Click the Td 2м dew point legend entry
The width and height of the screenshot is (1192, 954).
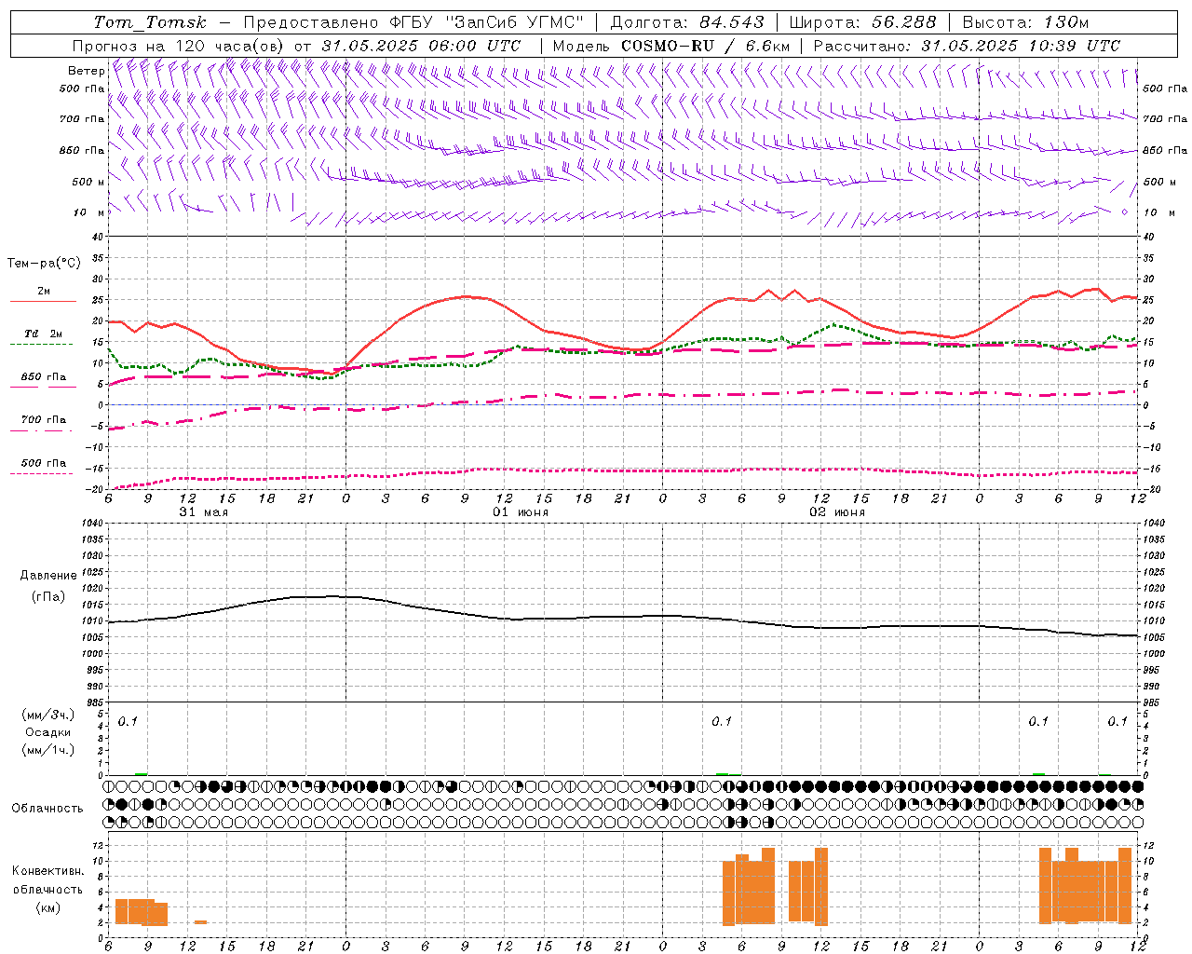[x=44, y=334]
